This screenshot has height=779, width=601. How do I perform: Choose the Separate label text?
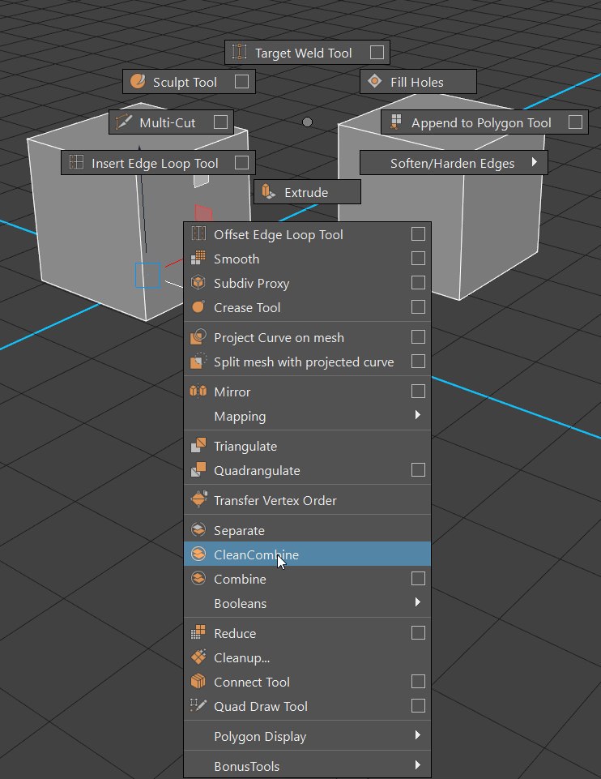(x=239, y=531)
